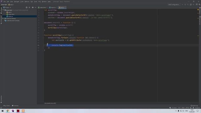Click the red taskbar app icon
Screen dimensions: 201x113
(18, 111)
